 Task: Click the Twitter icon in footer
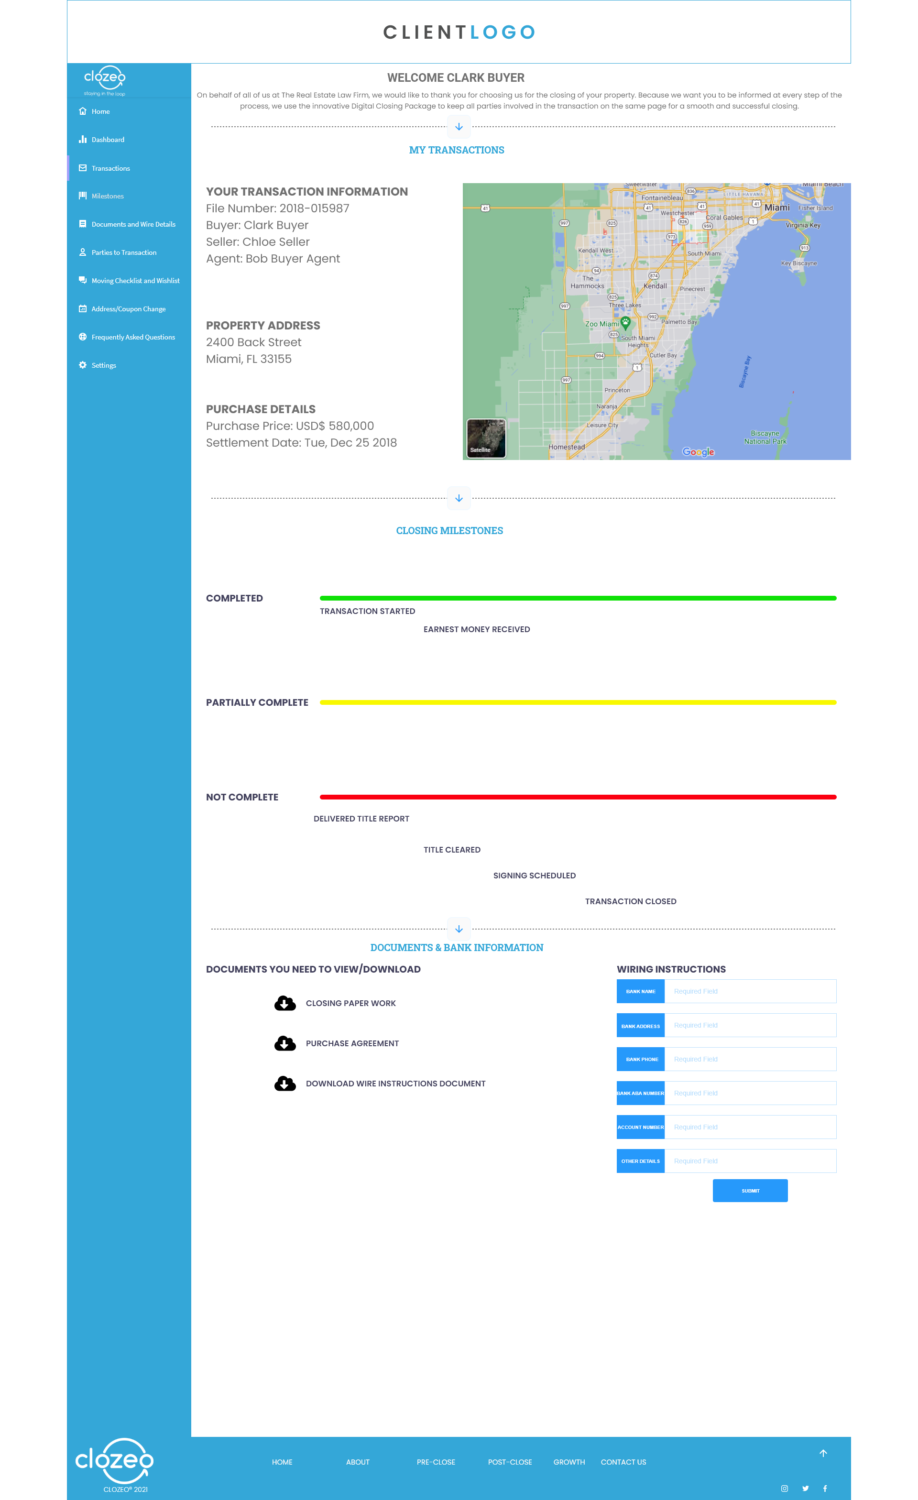805,1489
